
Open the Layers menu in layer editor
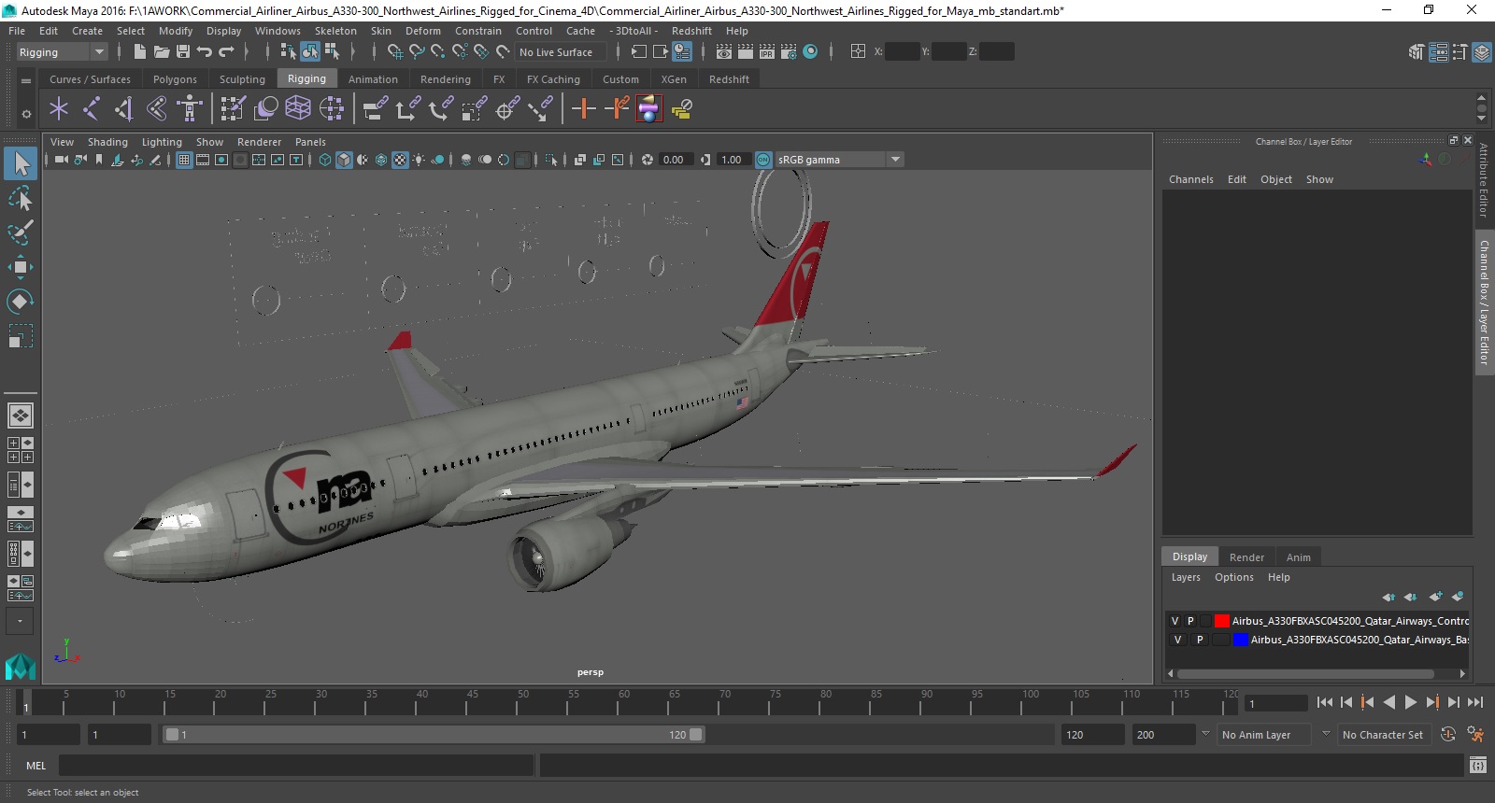[1186, 577]
